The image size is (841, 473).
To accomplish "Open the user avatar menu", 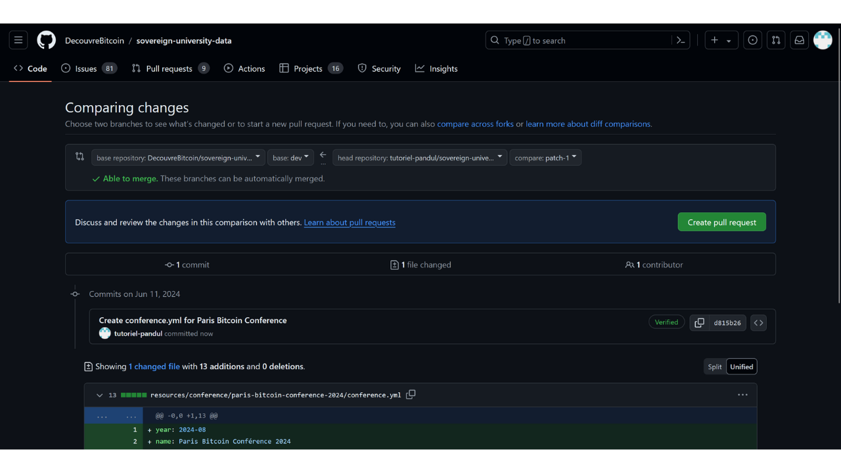I will coord(823,40).
